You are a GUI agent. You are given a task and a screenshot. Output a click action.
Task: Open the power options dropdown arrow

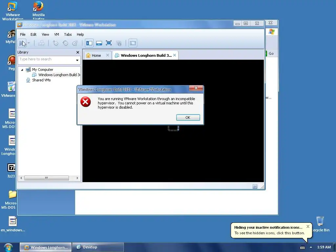point(29,43)
